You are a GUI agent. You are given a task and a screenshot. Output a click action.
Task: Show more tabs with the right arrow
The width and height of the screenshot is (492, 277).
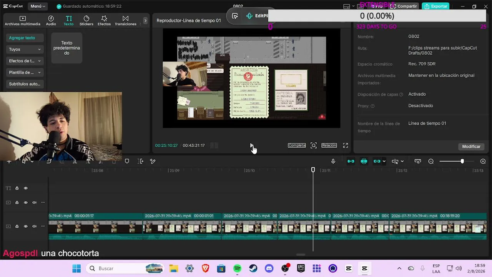coord(145,20)
